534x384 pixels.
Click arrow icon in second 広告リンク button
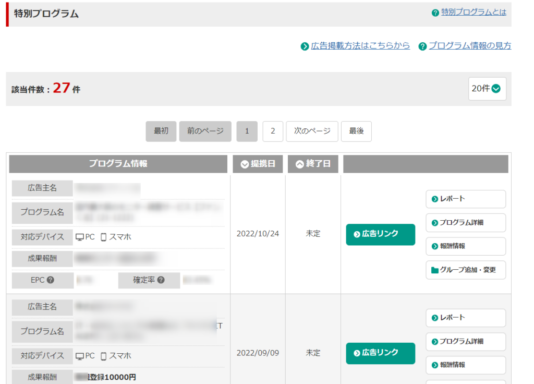[357, 353]
